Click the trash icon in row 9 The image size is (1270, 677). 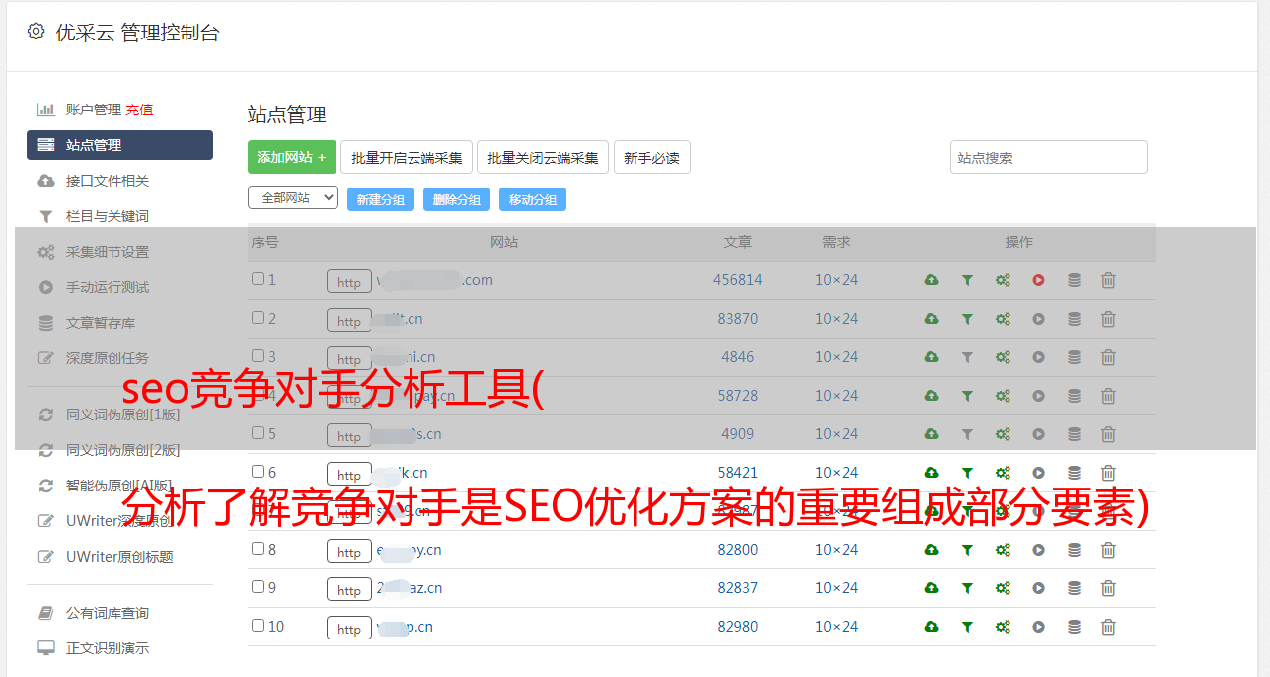1108,588
